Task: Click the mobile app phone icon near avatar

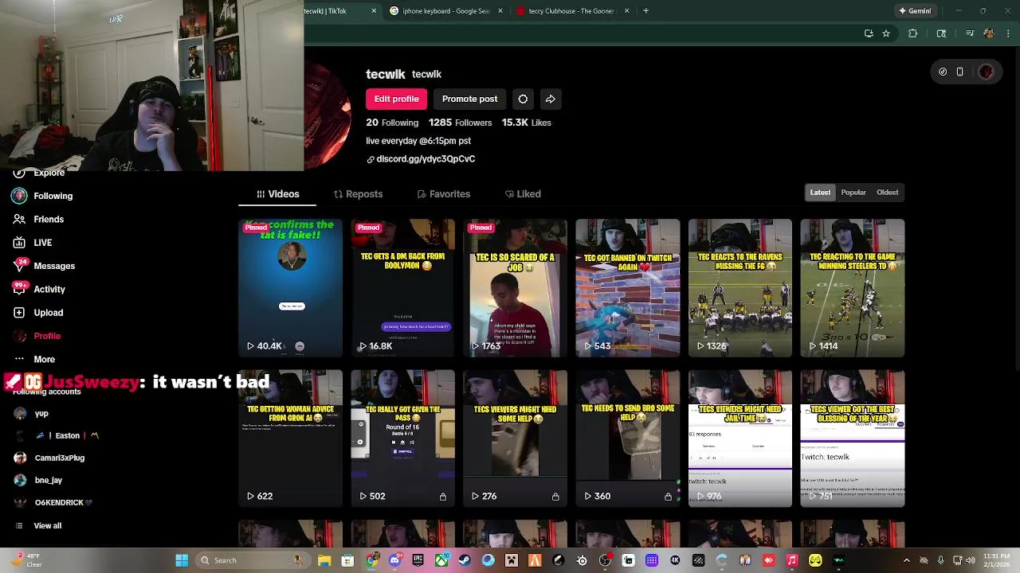Action: [959, 72]
